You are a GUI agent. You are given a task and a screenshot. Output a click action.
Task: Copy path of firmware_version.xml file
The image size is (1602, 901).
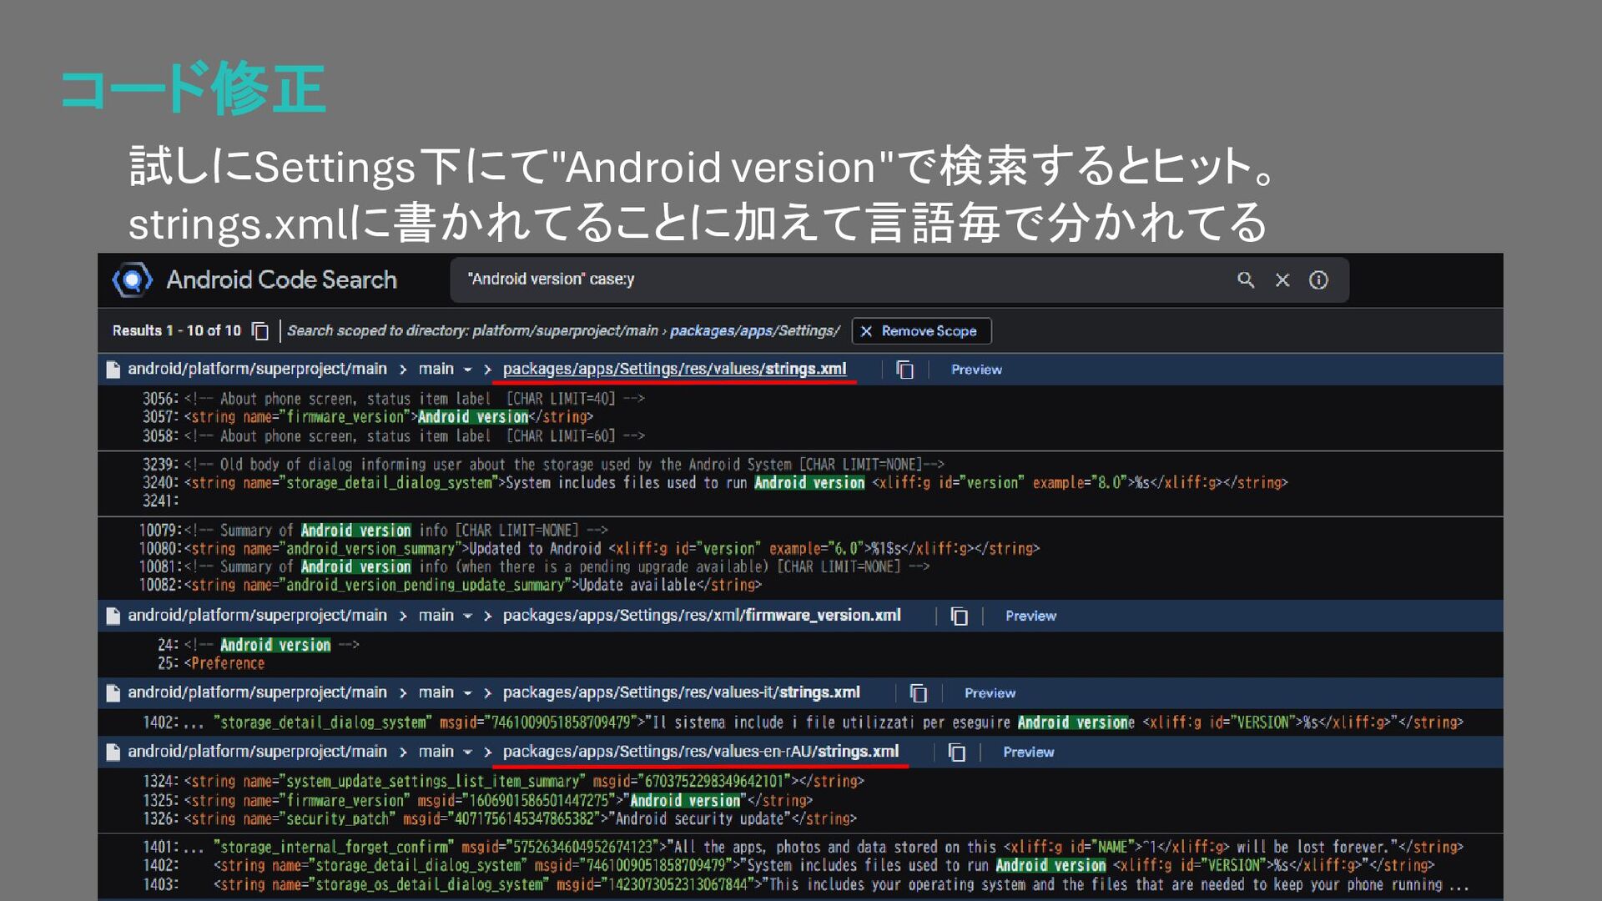[x=960, y=617]
